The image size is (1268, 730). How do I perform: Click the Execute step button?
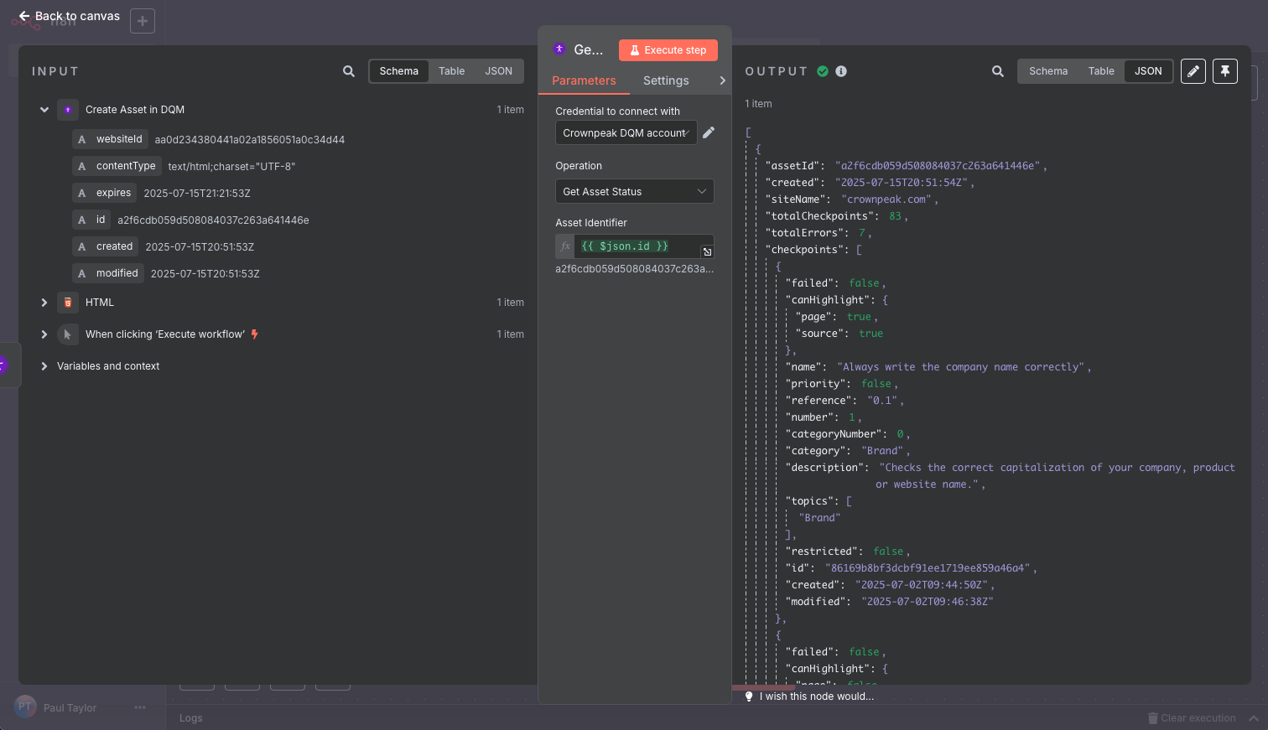pyautogui.click(x=668, y=50)
